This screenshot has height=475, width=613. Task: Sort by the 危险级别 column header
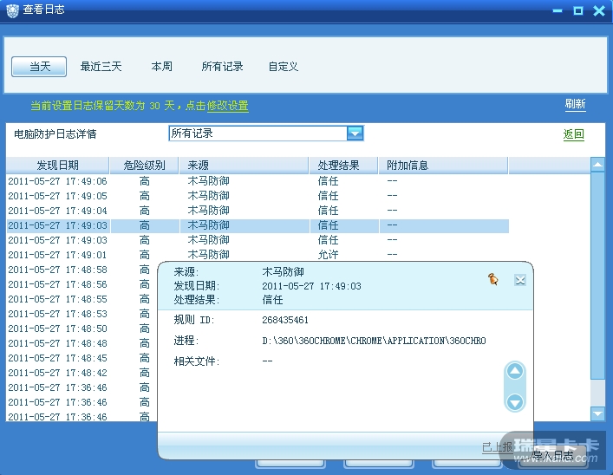[144, 165]
